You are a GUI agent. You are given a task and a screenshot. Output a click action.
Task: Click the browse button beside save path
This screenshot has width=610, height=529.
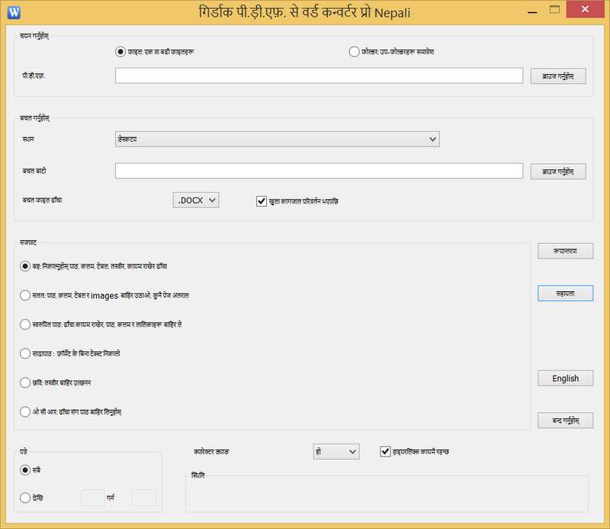tap(558, 171)
